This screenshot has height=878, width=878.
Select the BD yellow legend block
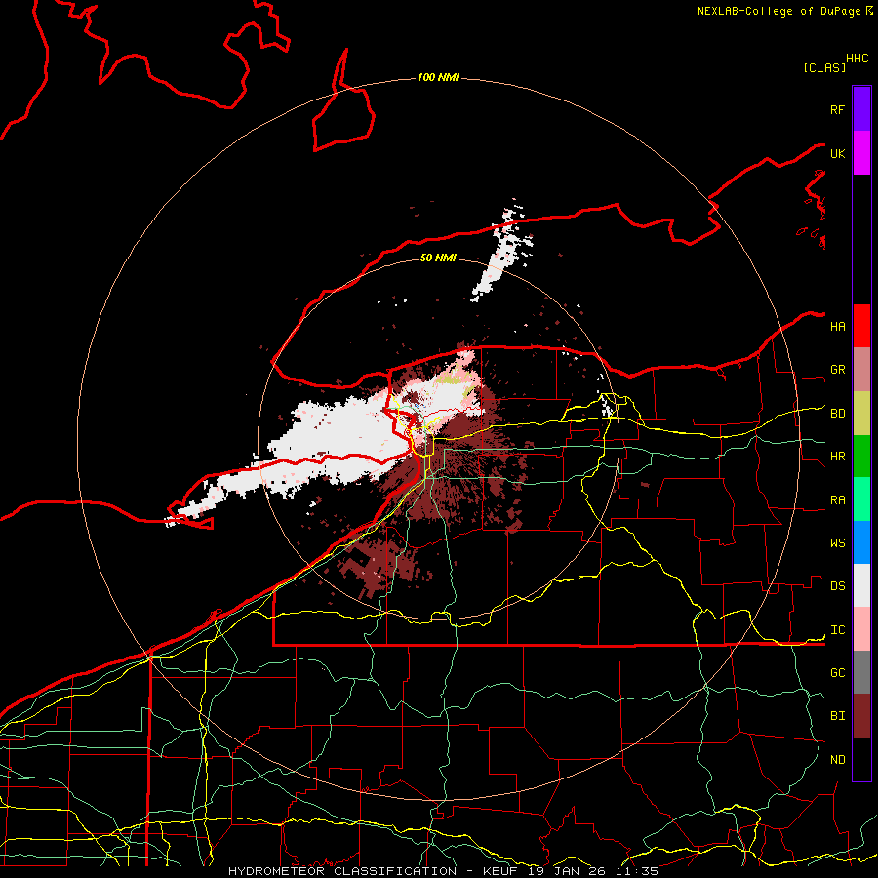861,414
